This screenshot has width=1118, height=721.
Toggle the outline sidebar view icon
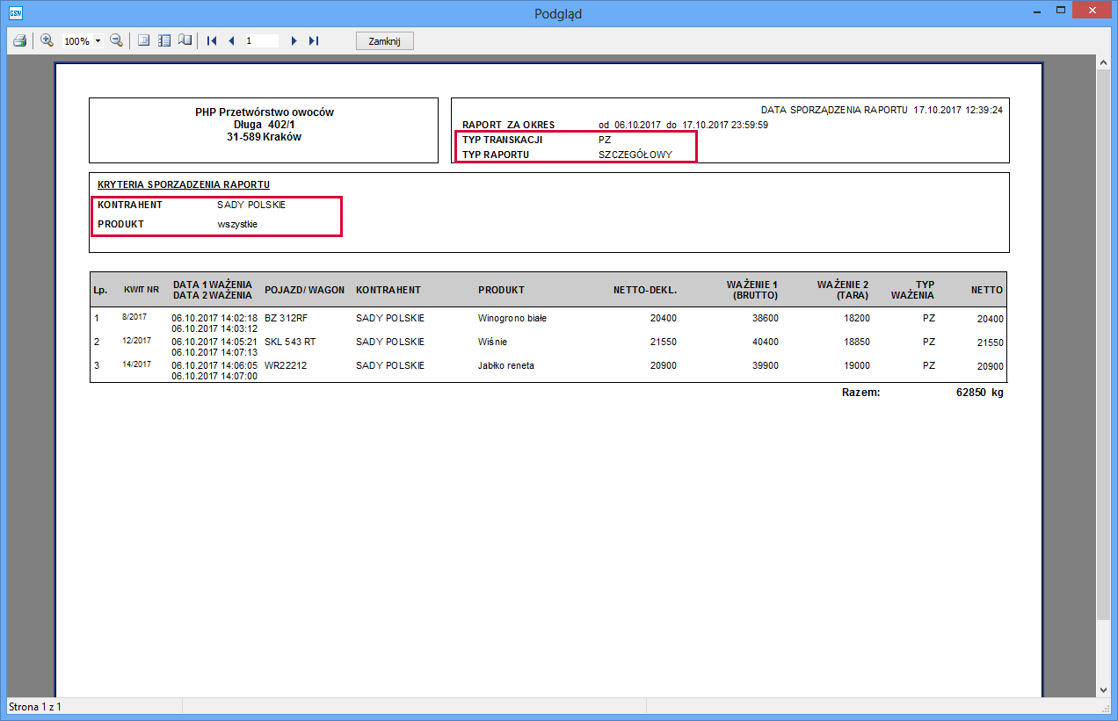click(x=164, y=40)
